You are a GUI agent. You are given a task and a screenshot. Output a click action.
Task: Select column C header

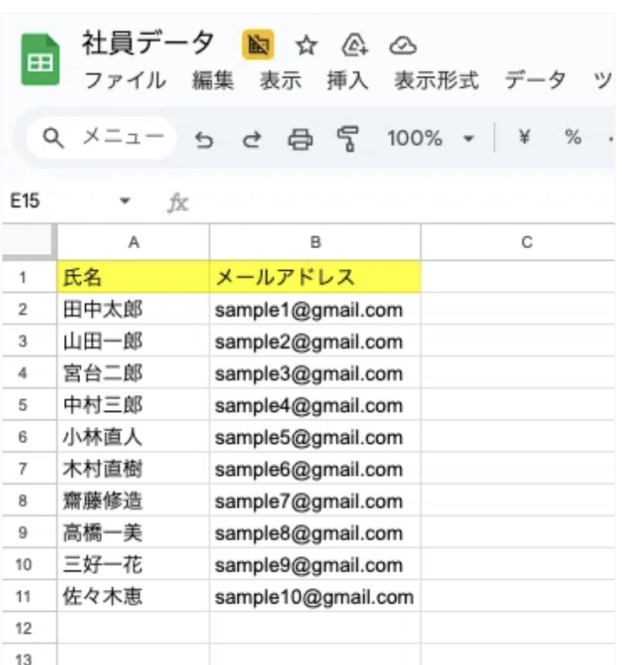pyautogui.click(x=517, y=242)
